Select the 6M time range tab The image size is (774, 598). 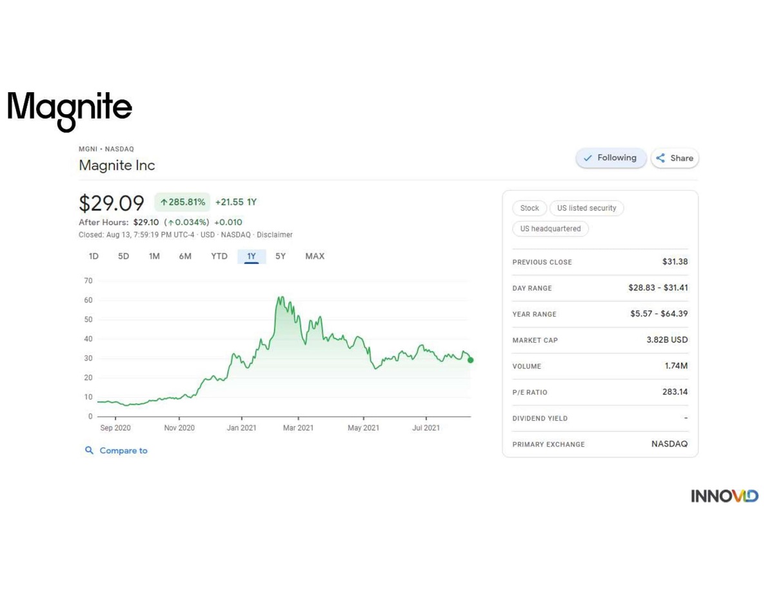[x=185, y=256]
